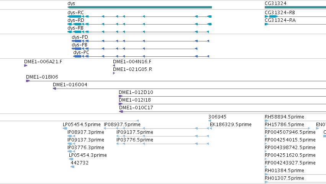
Task: Select the RP004398742.5prime EST label
Action: (x=290, y=148)
